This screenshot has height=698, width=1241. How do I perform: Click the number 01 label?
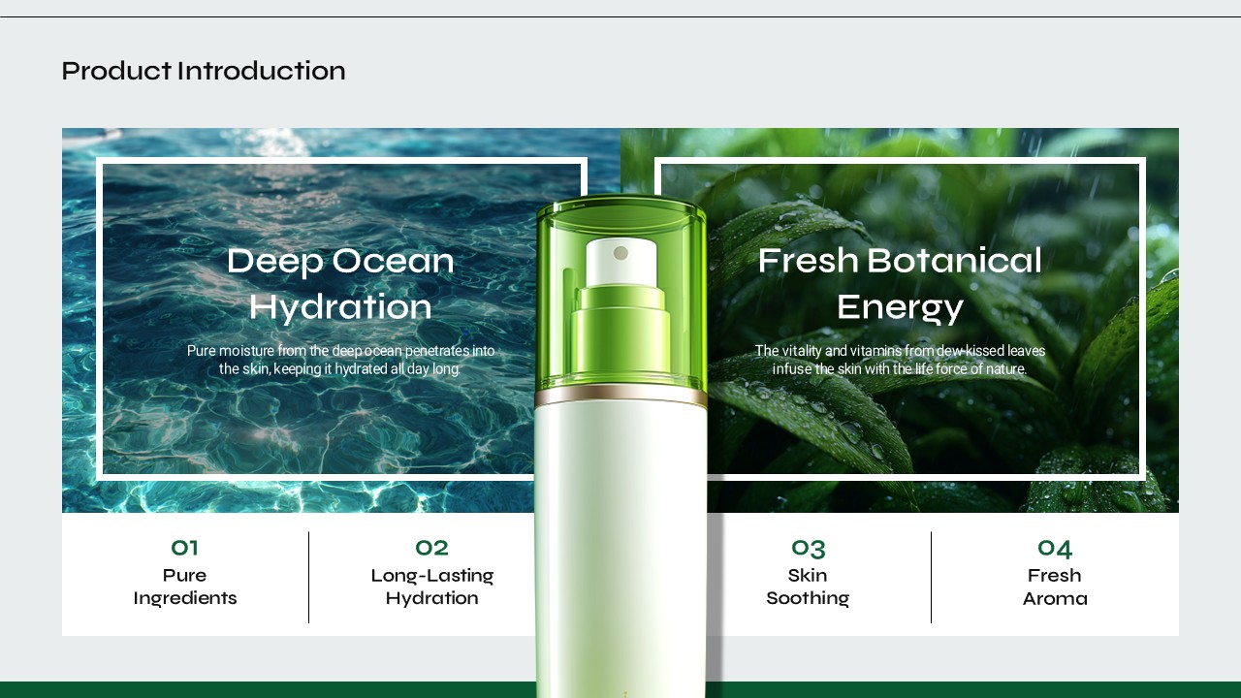pos(184,548)
